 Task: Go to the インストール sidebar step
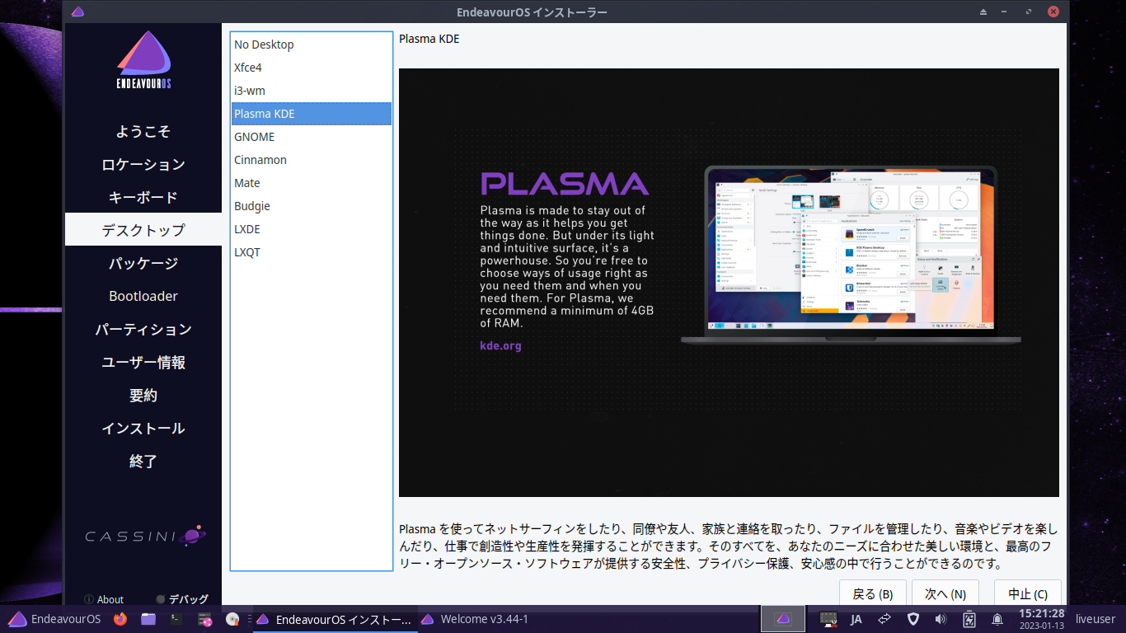point(143,428)
